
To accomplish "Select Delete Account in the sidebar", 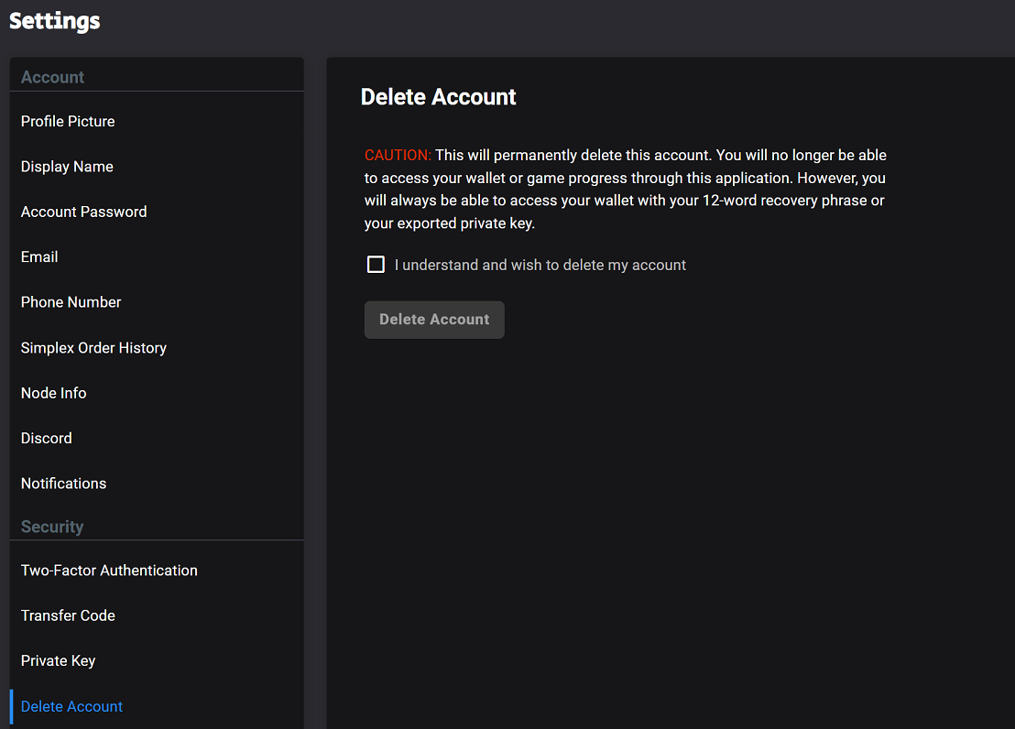I will click(x=157, y=707).
